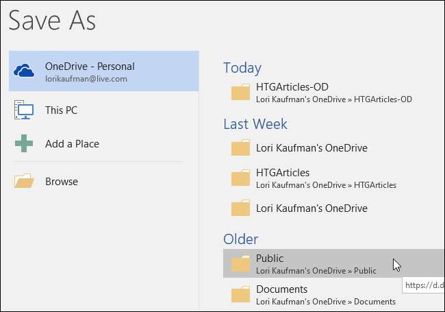This screenshot has height=312, width=445.
Task: Click the green plus Add a Place icon
Action: tap(25, 144)
